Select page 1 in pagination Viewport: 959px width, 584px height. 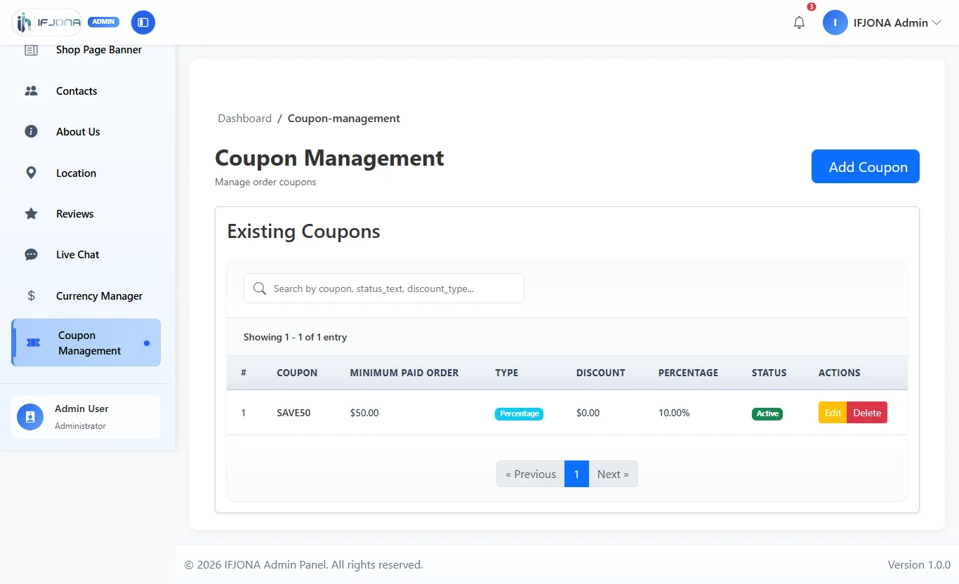pyautogui.click(x=576, y=474)
